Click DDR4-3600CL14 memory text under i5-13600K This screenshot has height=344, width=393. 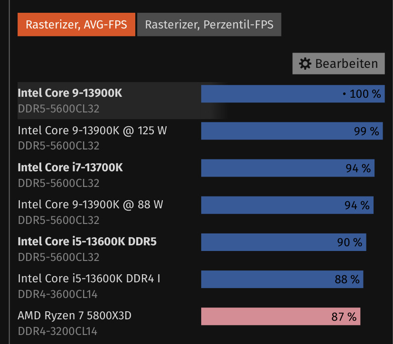(57, 294)
